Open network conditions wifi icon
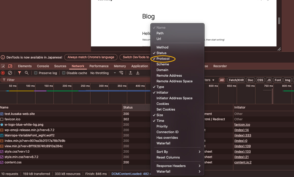 tap(121, 73)
